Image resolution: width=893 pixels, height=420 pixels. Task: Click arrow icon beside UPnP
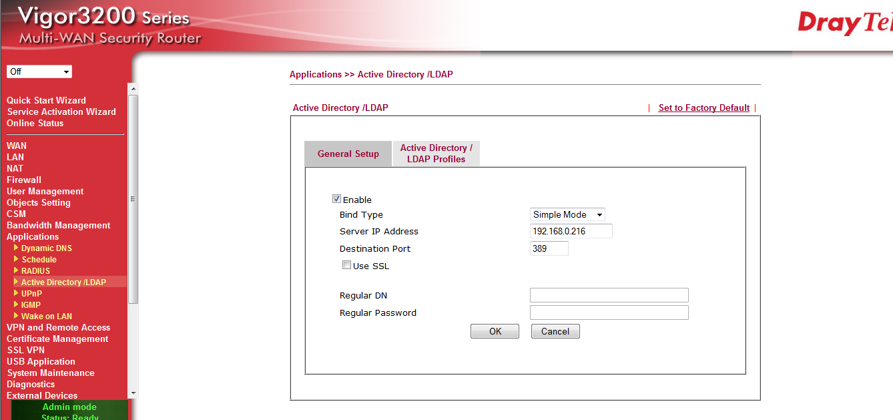16,293
